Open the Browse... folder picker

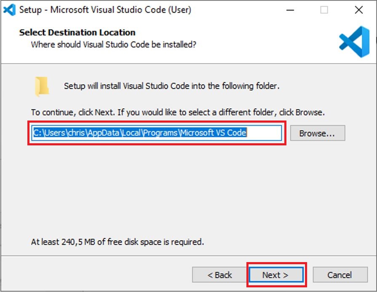317,133
